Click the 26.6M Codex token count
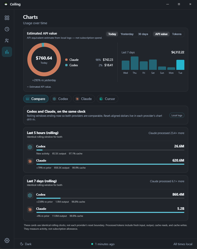Viewport: 197px width, 249px height. (x=179, y=146)
